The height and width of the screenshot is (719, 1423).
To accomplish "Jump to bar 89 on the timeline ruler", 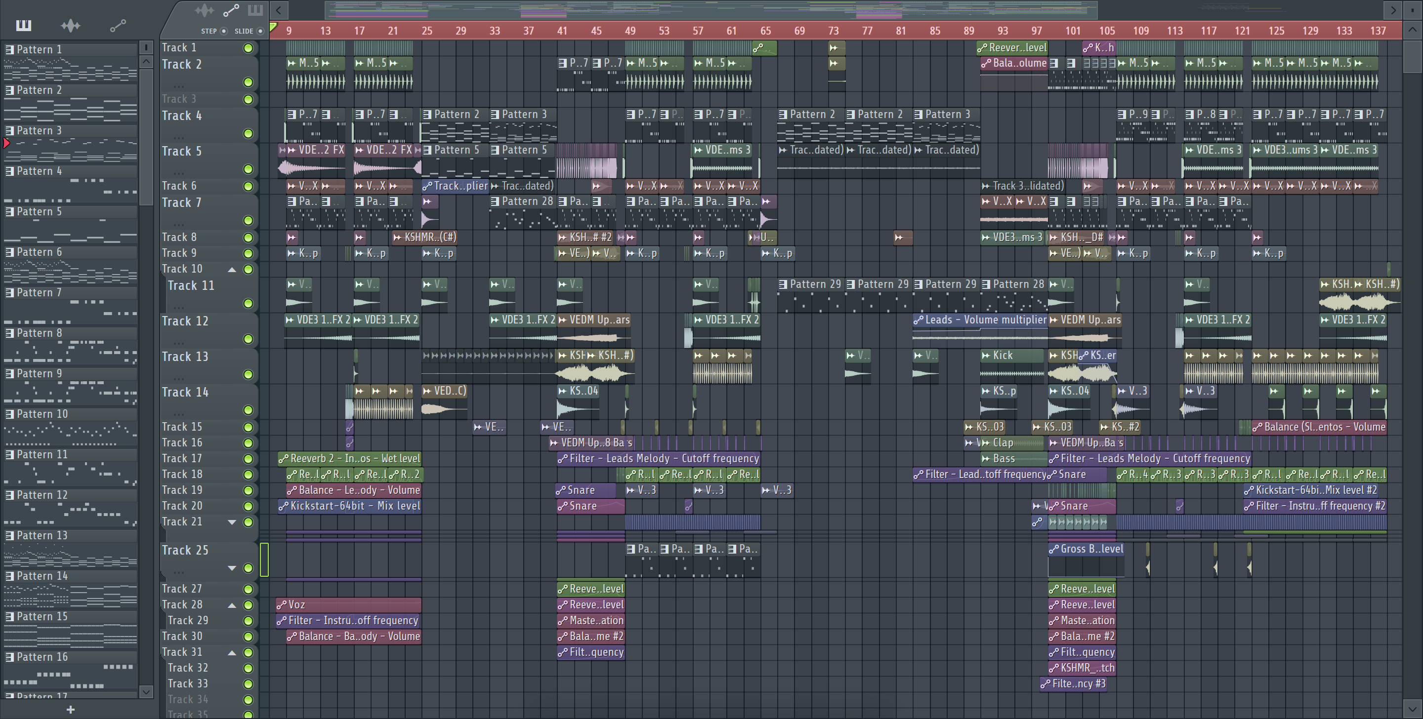I will point(969,31).
